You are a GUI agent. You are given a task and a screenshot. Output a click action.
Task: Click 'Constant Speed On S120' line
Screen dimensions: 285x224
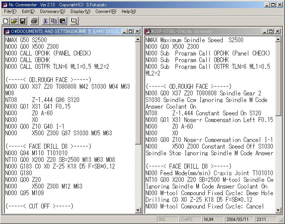click(x=203, y=113)
